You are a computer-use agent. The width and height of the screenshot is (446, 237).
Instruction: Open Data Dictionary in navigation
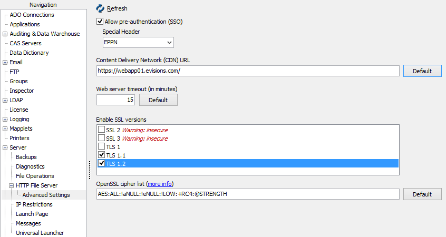pyautogui.click(x=29, y=53)
